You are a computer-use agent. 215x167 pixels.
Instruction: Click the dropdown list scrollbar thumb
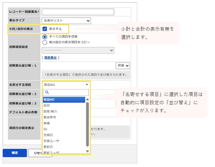87,124
